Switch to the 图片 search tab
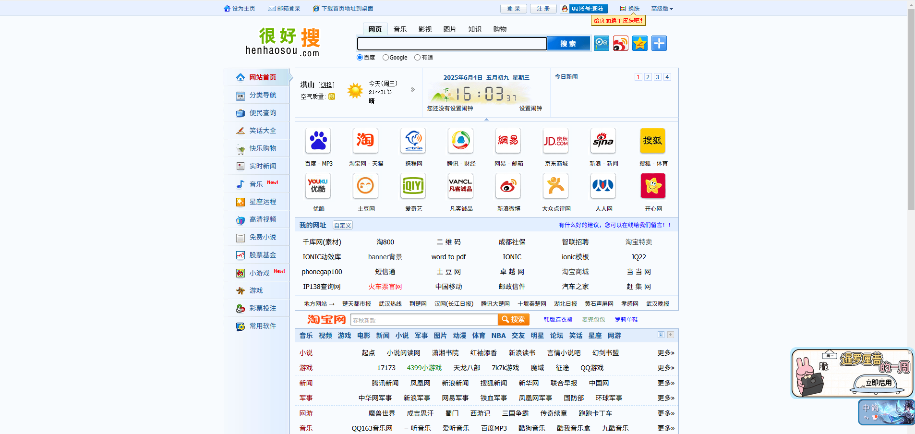 coord(450,29)
